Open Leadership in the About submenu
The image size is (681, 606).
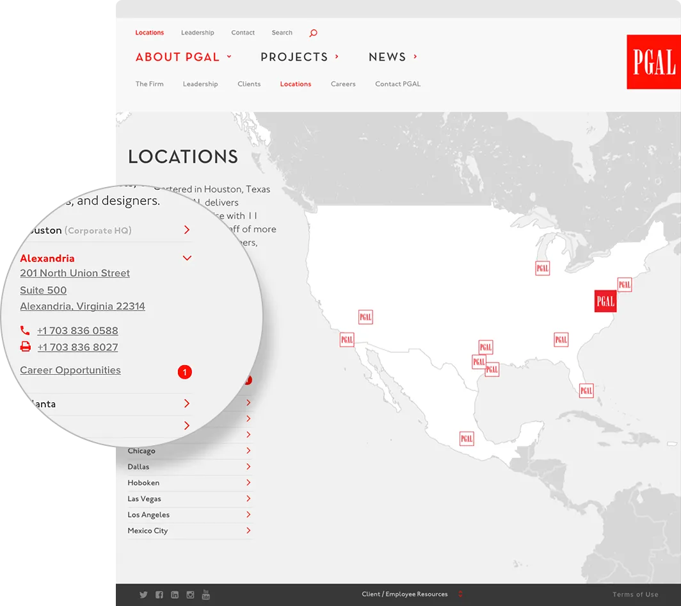click(200, 84)
